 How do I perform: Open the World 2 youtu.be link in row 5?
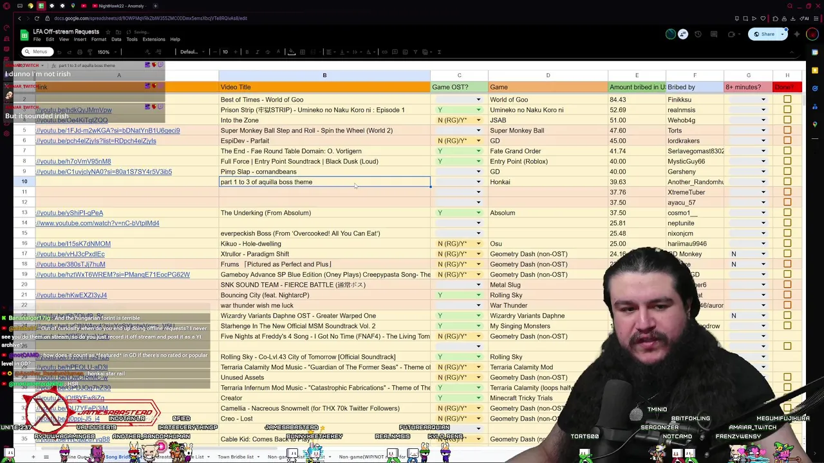click(x=108, y=131)
